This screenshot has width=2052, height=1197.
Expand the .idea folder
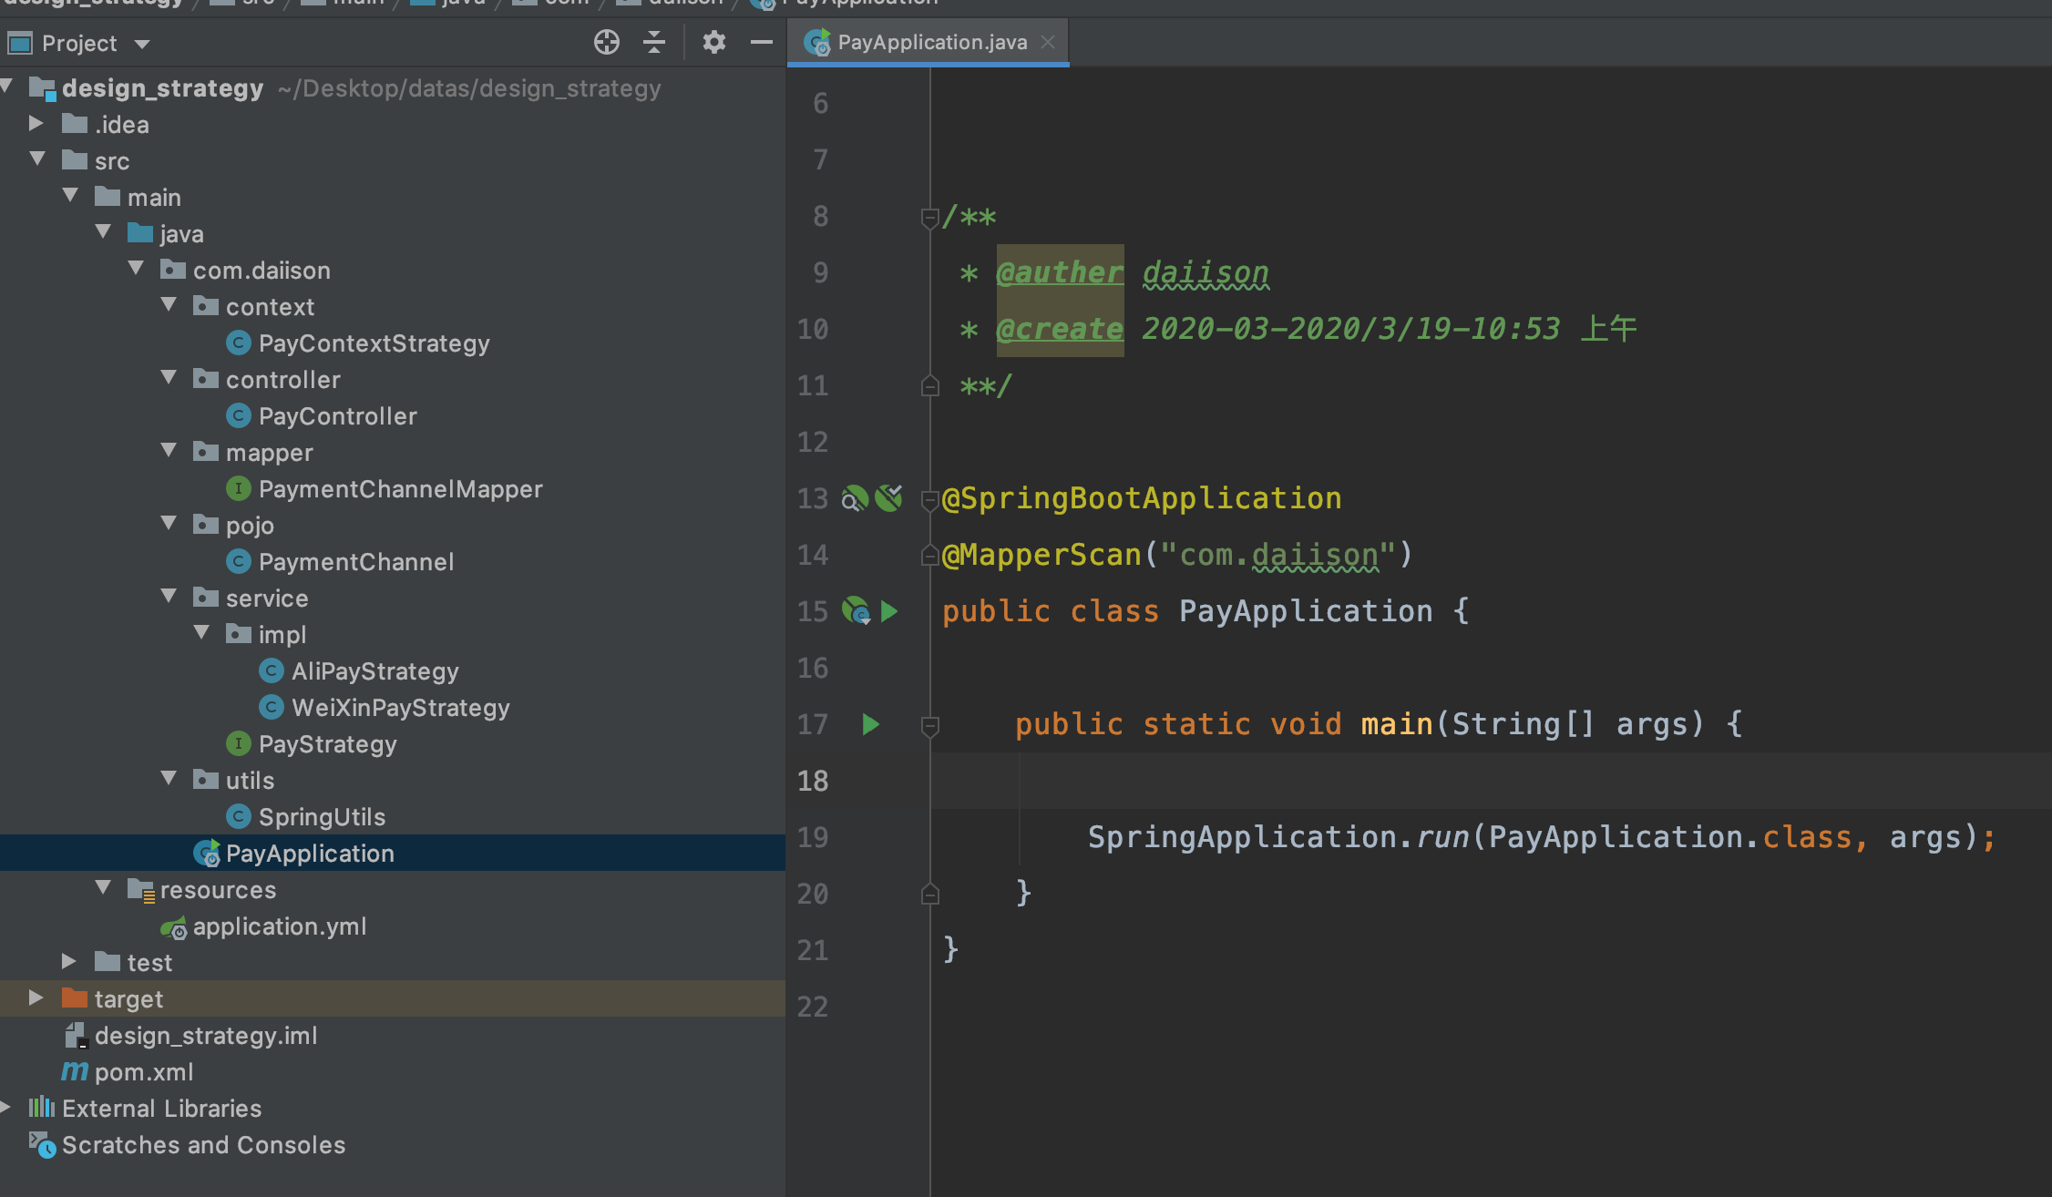[x=36, y=123]
